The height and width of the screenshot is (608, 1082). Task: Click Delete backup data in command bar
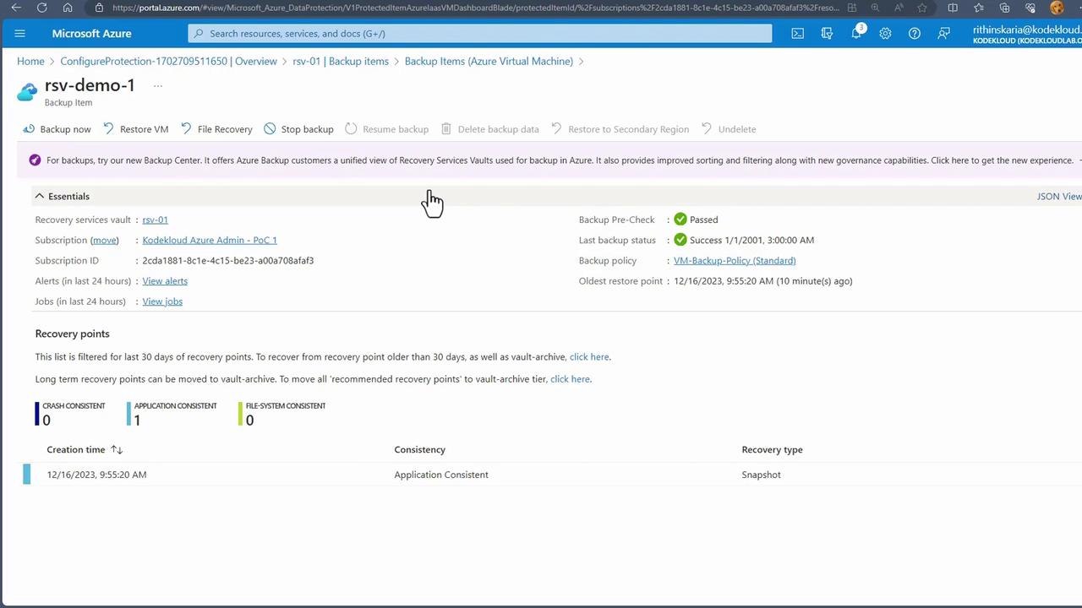pos(490,129)
